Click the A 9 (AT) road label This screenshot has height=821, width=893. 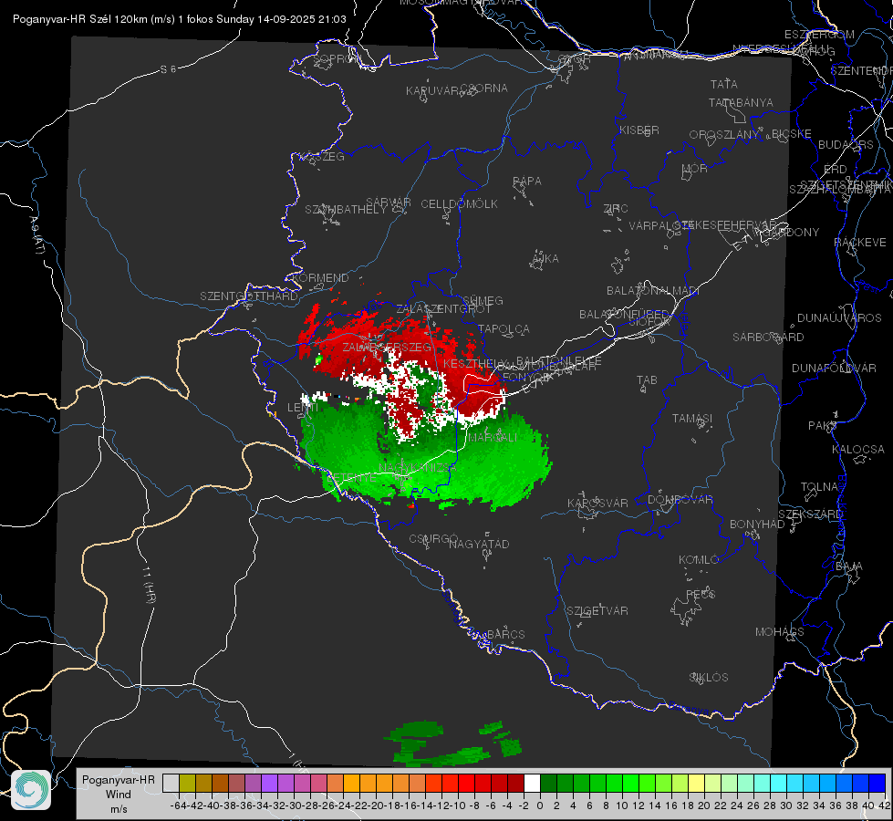tap(36, 234)
